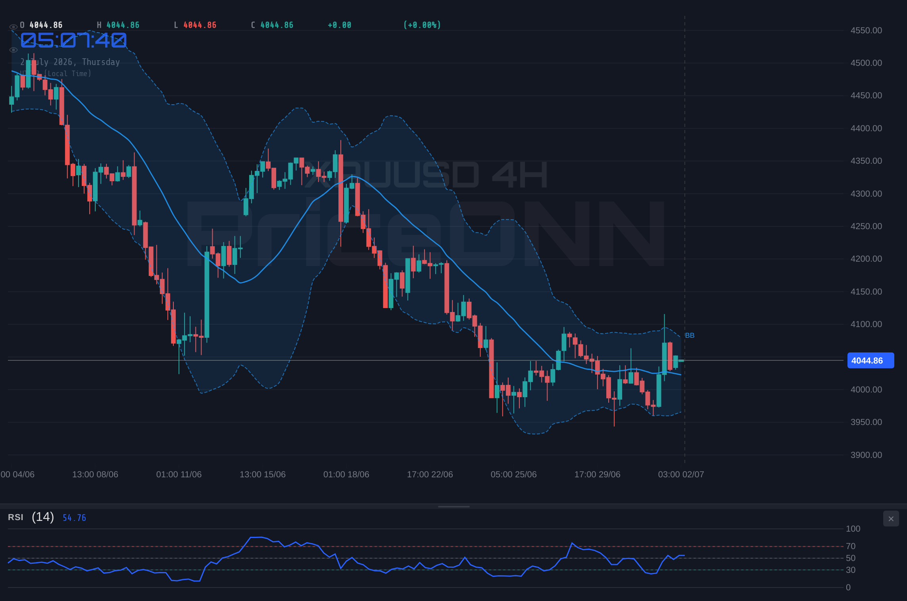This screenshot has height=601, width=907.
Task: Click the RSI scale label 30
Action: coord(851,570)
